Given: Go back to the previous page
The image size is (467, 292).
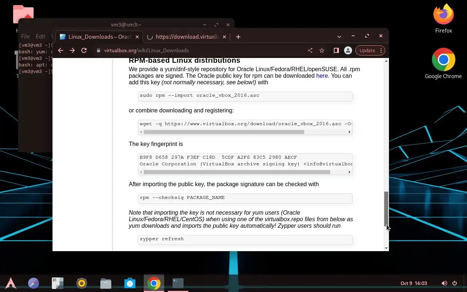Looking at the screenshot, I should pyautogui.click(x=61, y=50).
